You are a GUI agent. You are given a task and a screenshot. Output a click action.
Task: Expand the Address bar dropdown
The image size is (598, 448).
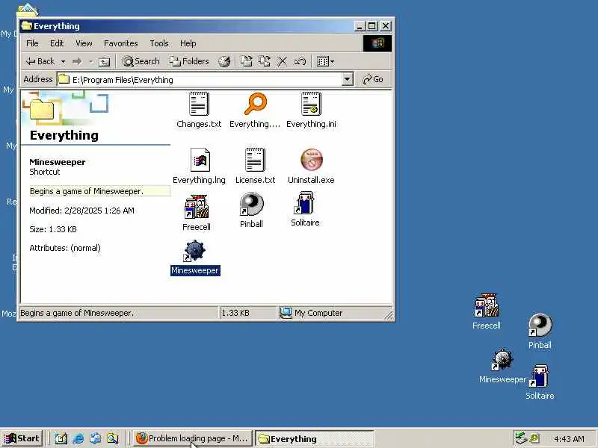[x=347, y=80]
